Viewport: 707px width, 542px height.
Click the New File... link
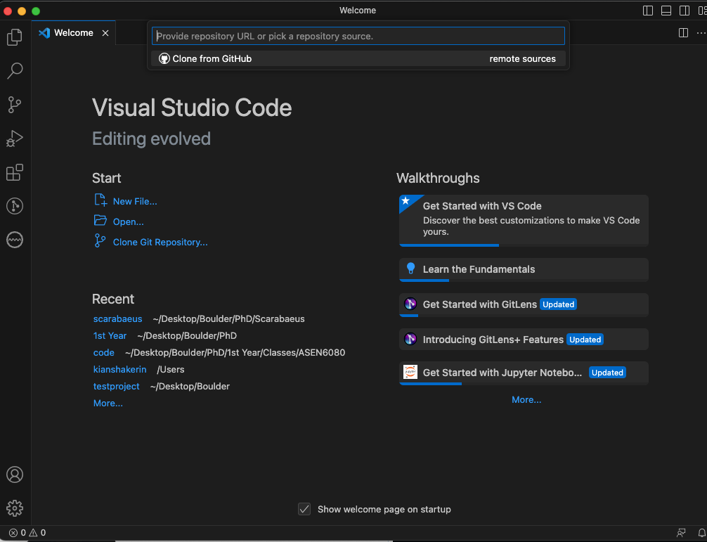pos(135,202)
